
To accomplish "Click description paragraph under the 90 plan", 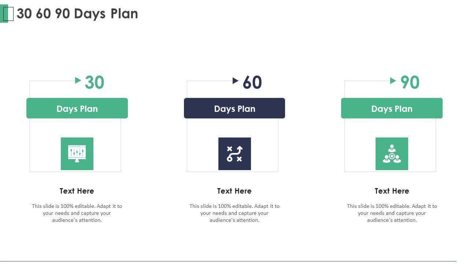I will pos(392,213).
